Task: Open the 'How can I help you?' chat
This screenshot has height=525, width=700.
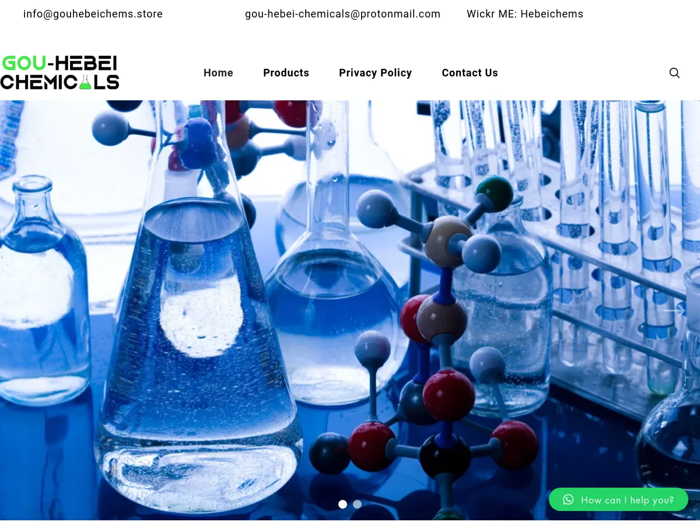Action: click(618, 499)
